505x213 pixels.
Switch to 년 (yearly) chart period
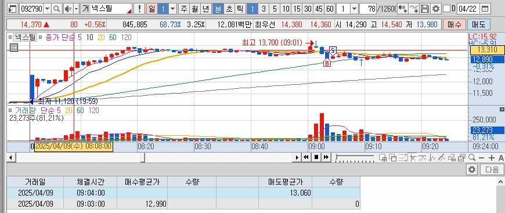206,9
